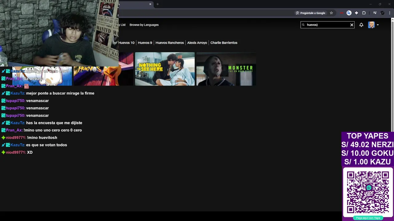Select the 'Charlie Barrientos' suggestion
The height and width of the screenshot is (221, 394).
224,43
